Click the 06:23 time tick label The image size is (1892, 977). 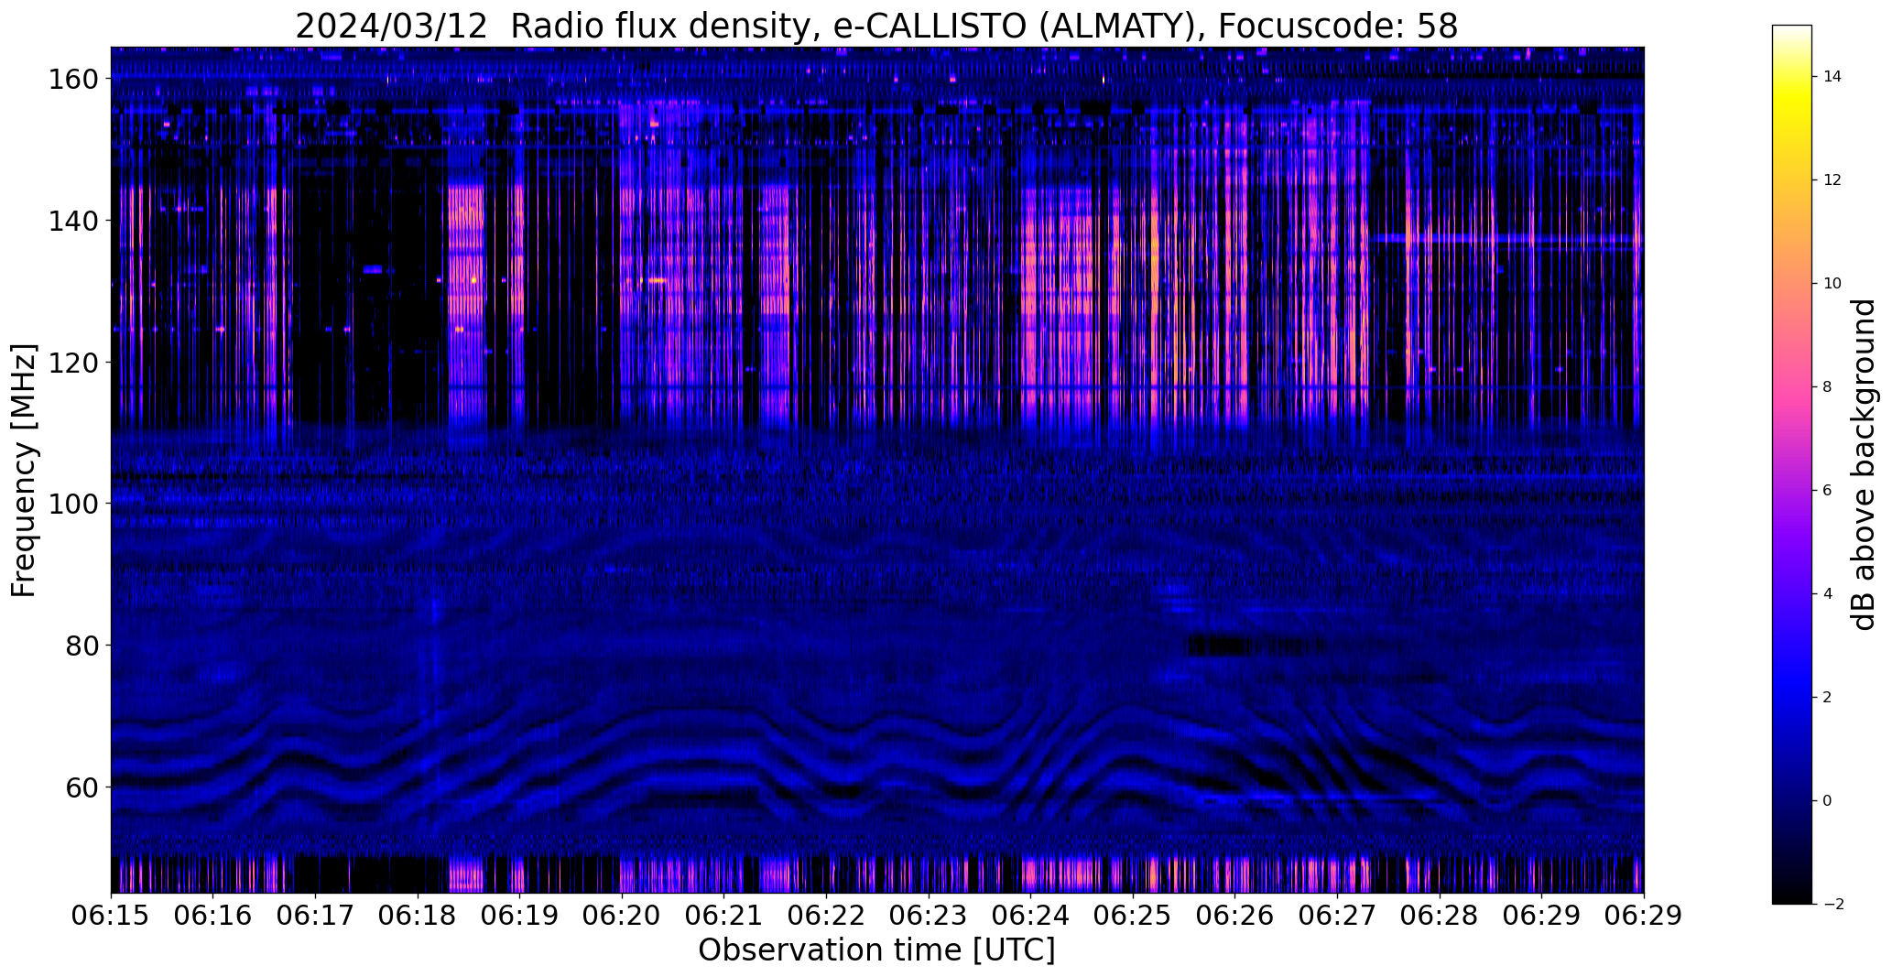(929, 917)
